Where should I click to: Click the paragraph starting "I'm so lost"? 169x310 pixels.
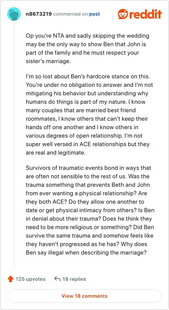point(89,114)
